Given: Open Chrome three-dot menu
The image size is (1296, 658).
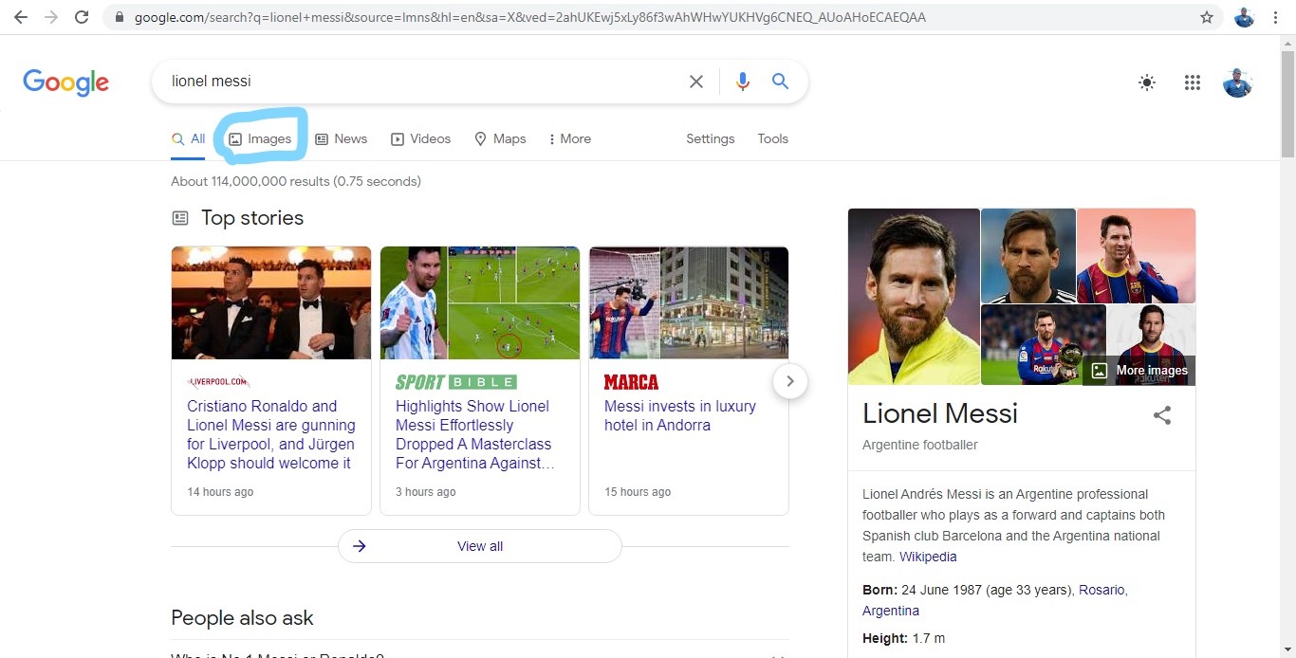Looking at the screenshot, I should 1276,17.
